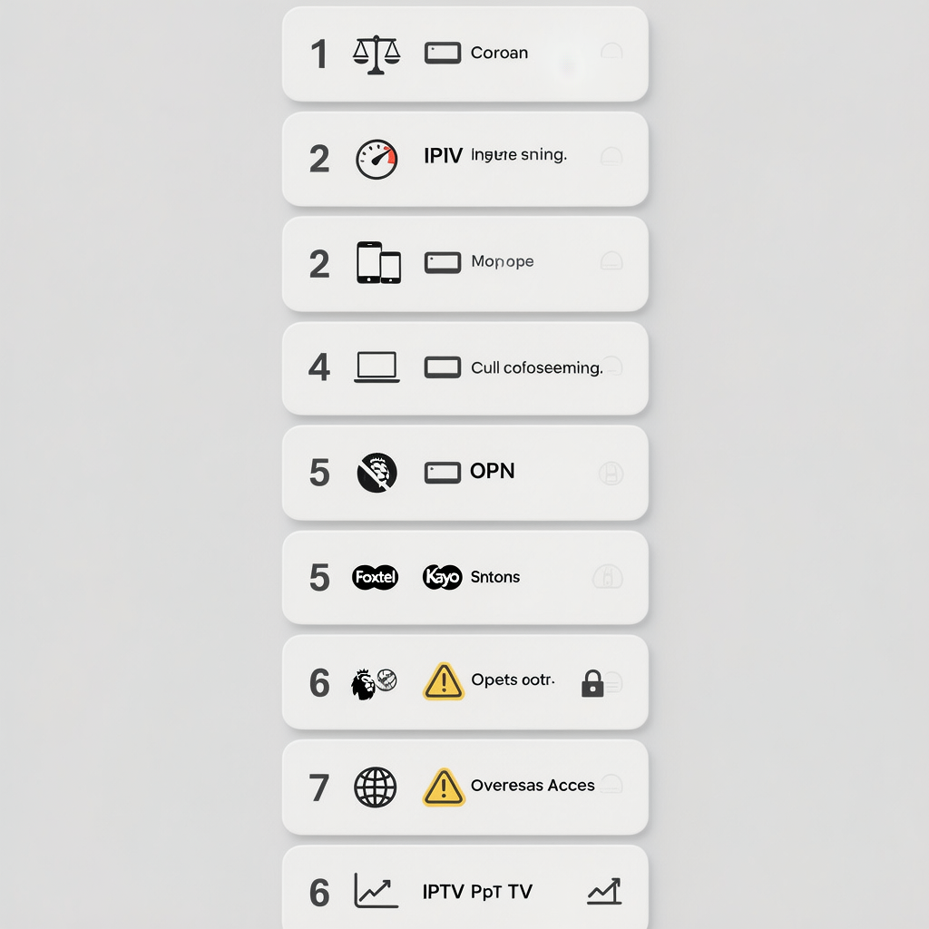The image size is (929, 929).
Task: Select the phone and tablet devices icon
Action: coord(378,262)
